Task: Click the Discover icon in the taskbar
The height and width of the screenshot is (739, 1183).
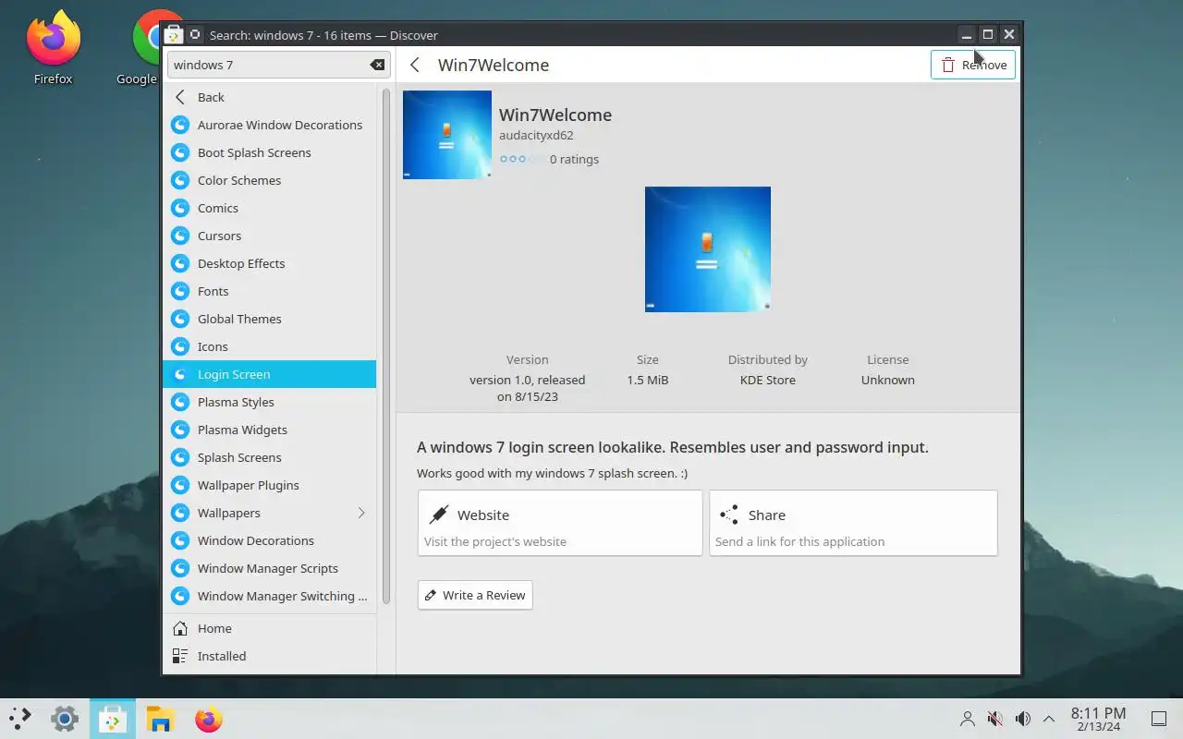Action: [x=113, y=719]
